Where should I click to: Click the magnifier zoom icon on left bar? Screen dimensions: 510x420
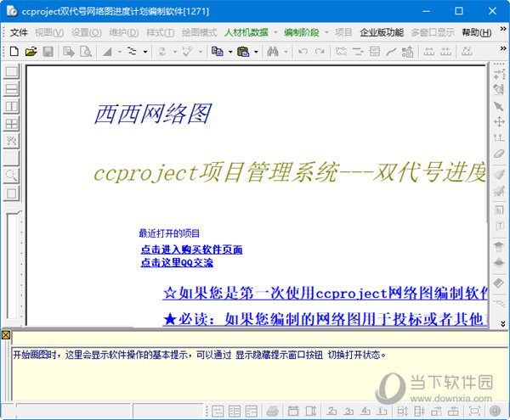tap(12, 176)
